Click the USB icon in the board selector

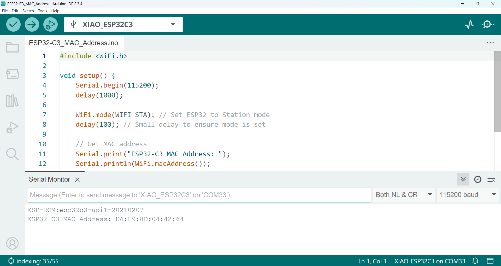pyautogui.click(x=74, y=24)
